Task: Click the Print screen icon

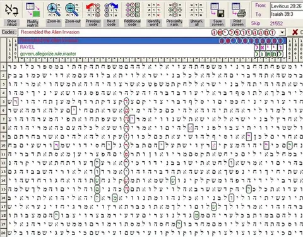Action: point(238,10)
